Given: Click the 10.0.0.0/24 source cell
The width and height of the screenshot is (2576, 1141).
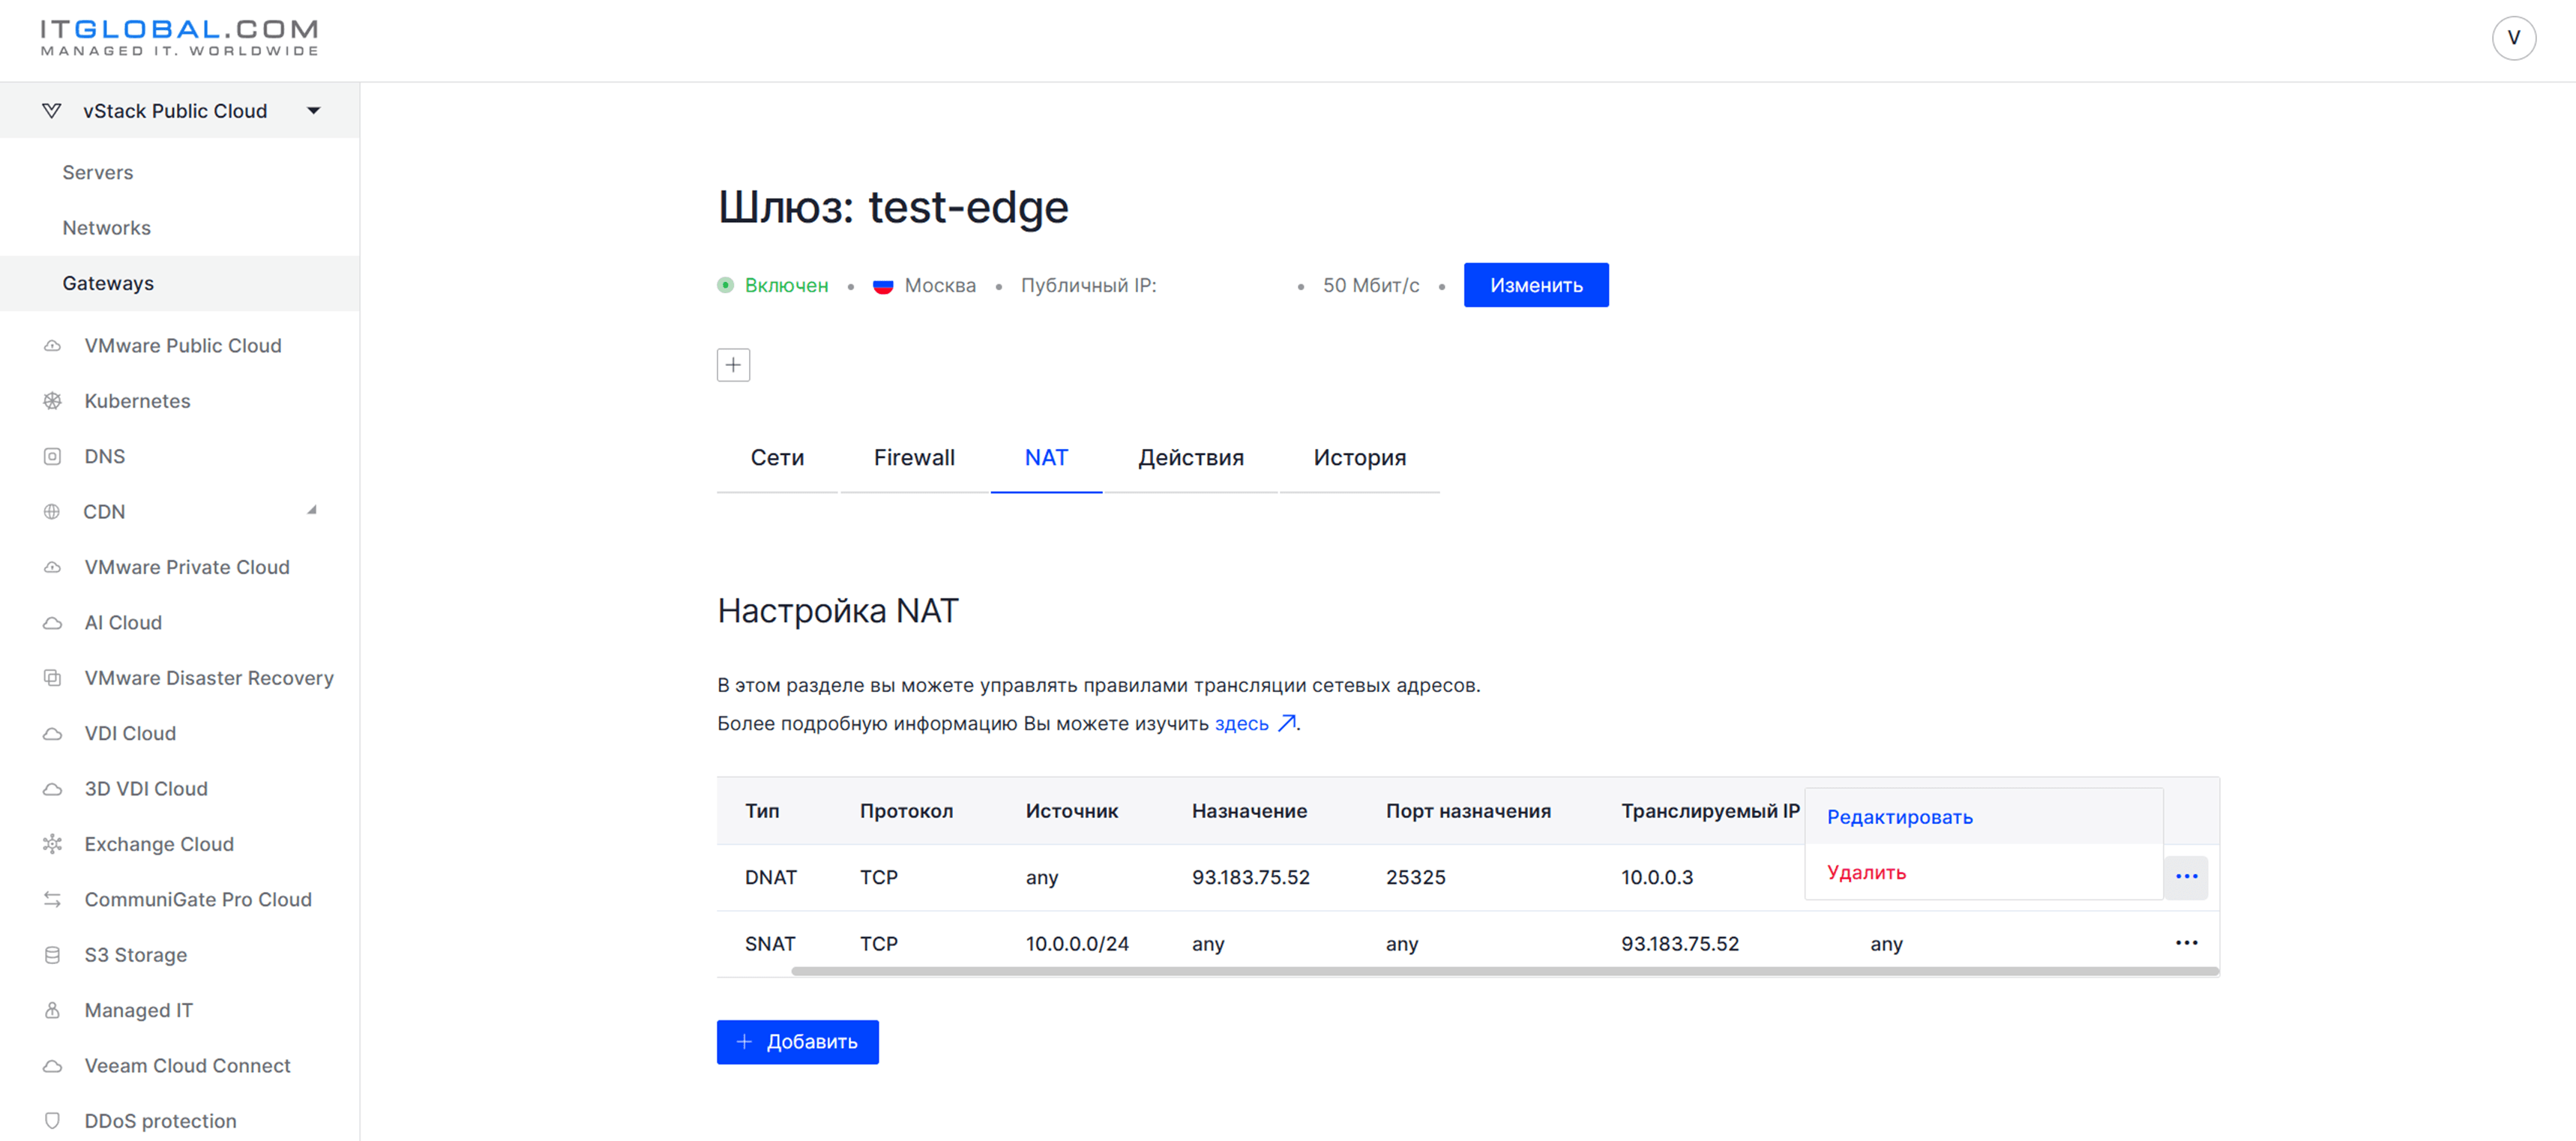Looking at the screenshot, I should click(1077, 944).
